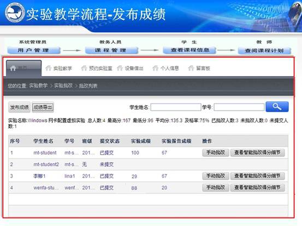Click the 实验成绩 column header

(141, 141)
